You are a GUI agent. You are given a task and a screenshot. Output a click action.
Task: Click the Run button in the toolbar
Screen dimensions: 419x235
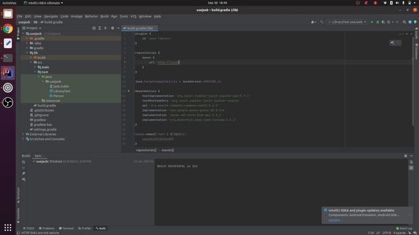[372, 22]
